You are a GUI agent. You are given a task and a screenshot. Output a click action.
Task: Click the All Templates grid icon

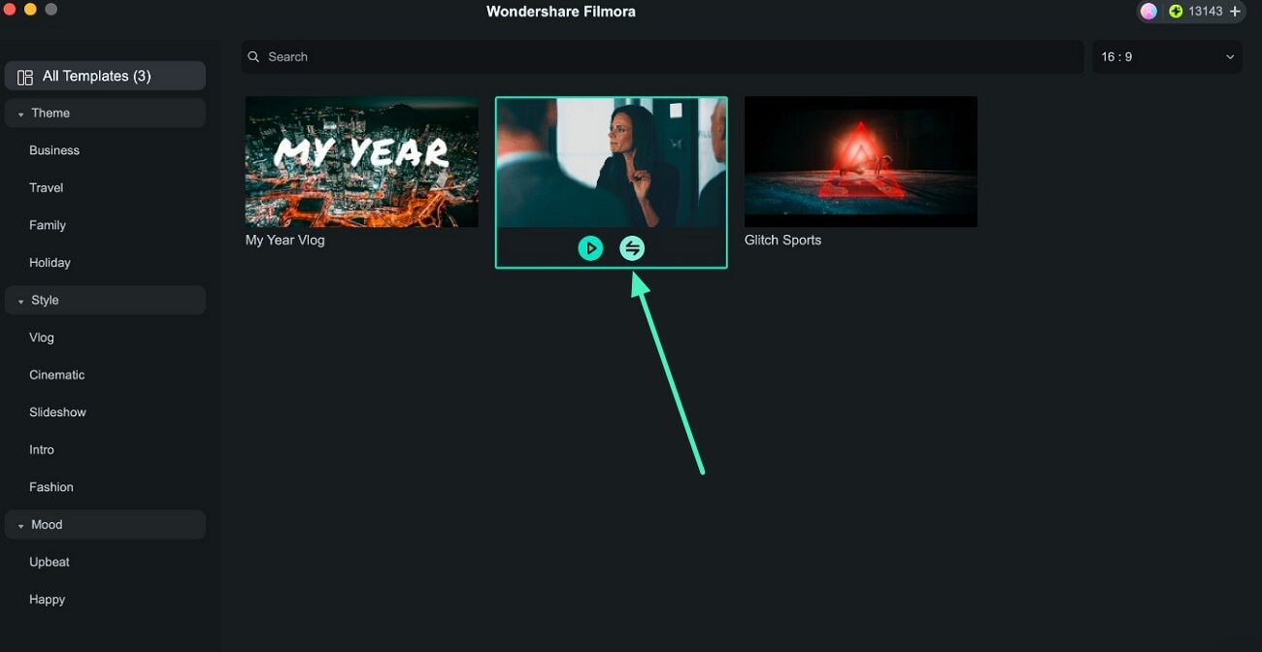point(25,77)
